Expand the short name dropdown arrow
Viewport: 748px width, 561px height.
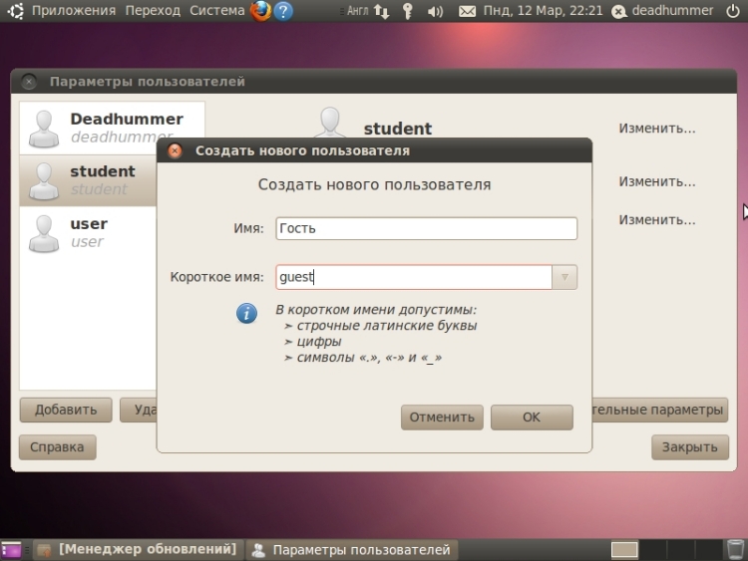tap(565, 277)
